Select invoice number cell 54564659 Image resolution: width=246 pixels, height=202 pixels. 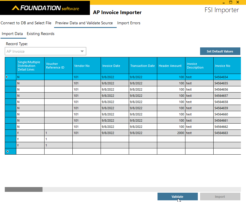[227, 108]
